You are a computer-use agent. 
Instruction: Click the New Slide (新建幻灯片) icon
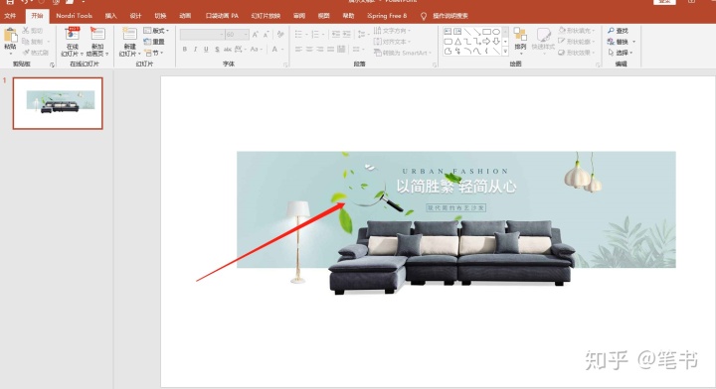(129, 34)
